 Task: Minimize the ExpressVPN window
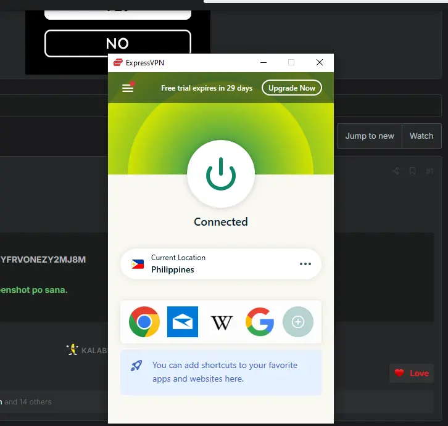[x=263, y=62]
